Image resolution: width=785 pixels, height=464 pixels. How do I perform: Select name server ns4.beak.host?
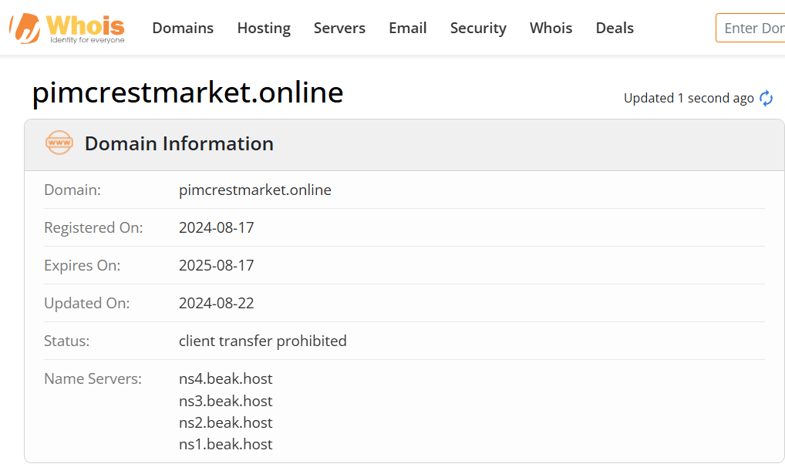point(225,379)
